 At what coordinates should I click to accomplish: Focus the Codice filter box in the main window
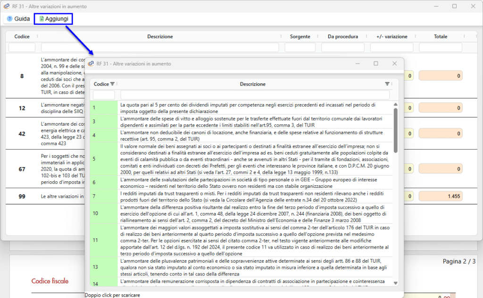click(22, 48)
